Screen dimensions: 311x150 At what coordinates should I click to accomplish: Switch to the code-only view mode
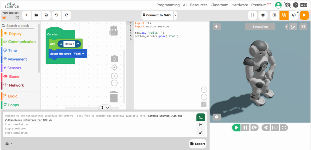pos(294,15)
